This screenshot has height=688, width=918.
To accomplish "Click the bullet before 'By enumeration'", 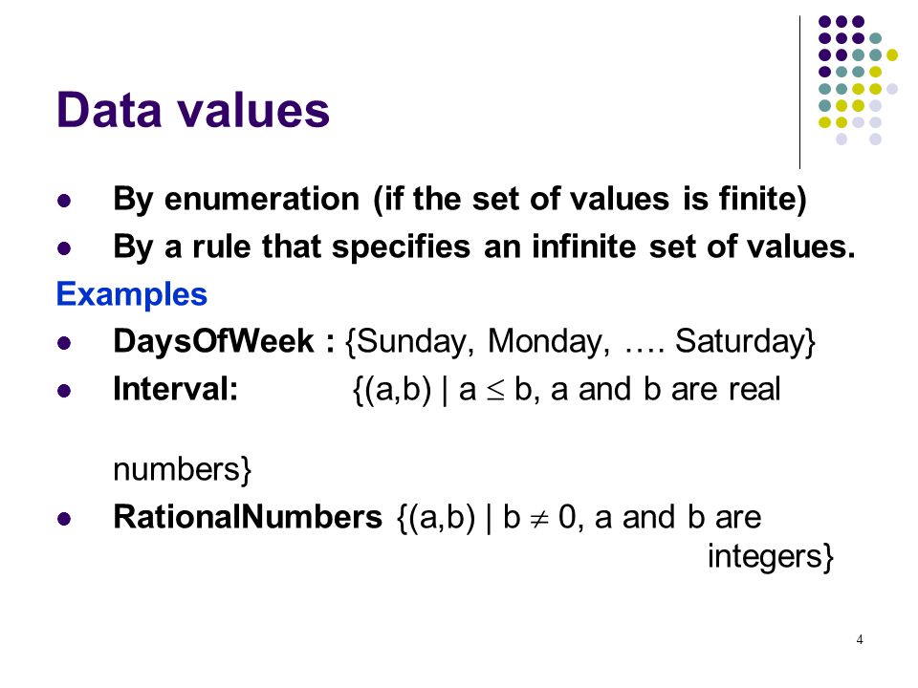I will (x=64, y=202).
